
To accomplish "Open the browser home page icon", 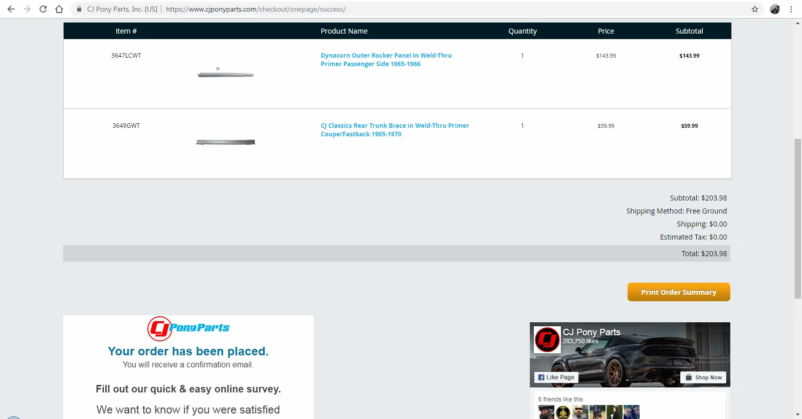I will (59, 9).
